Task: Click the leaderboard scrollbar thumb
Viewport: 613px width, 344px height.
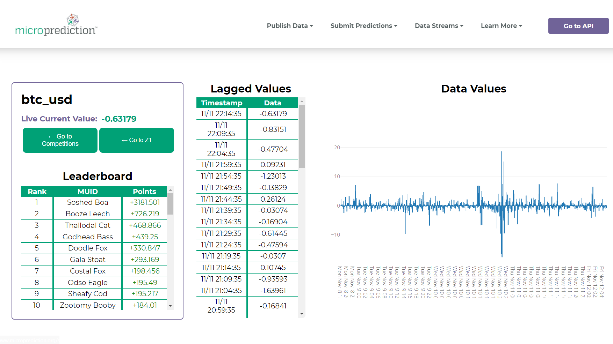Action: click(171, 204)
